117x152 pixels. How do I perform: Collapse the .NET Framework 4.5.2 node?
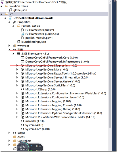click(13, 54)
